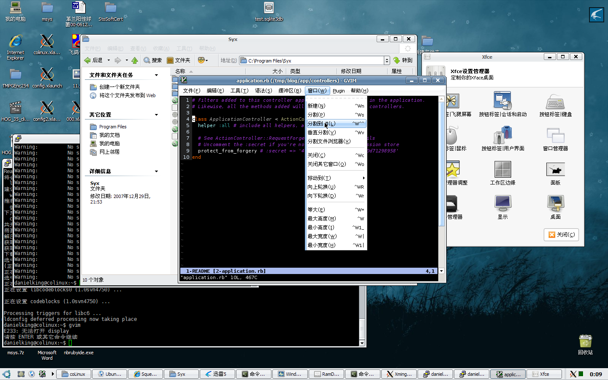Switch to coLinux taskbar button
This screenshot has height=380, width=608.
pyautogui.click(x=74, y=374)
